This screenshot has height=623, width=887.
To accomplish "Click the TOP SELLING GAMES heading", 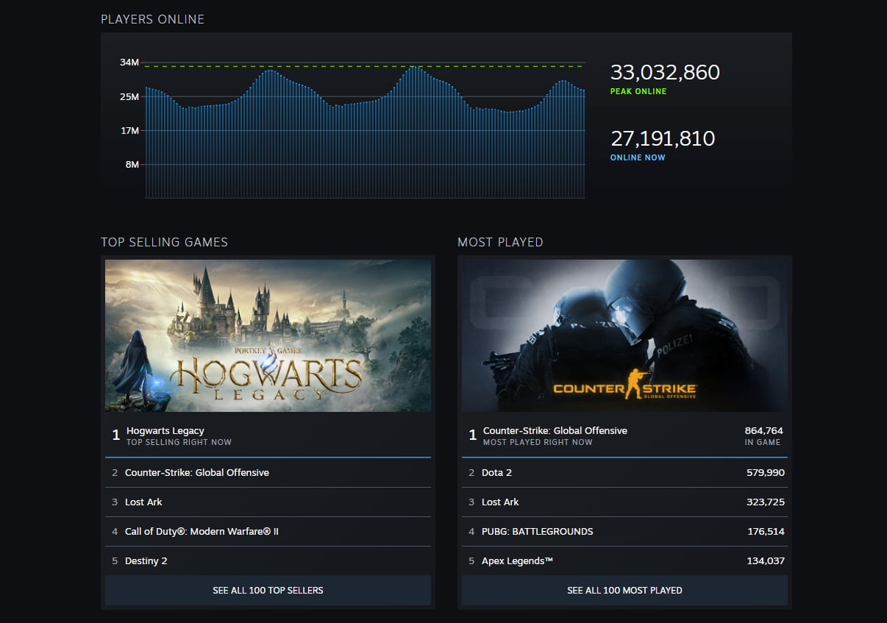I will (164, 242).
